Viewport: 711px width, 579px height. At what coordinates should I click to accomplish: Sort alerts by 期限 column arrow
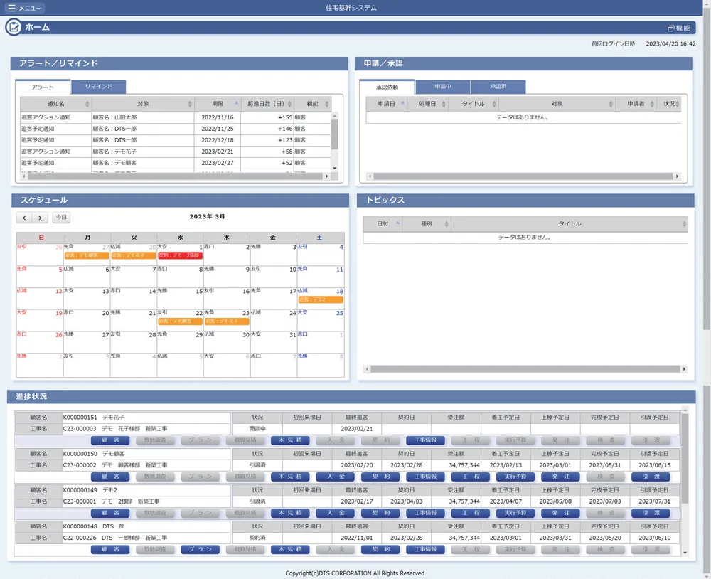click(x=236, y=102)
